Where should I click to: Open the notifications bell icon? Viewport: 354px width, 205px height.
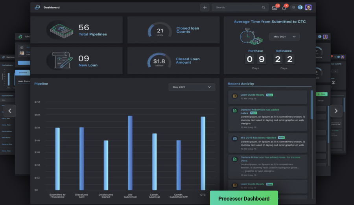[284, 8]
